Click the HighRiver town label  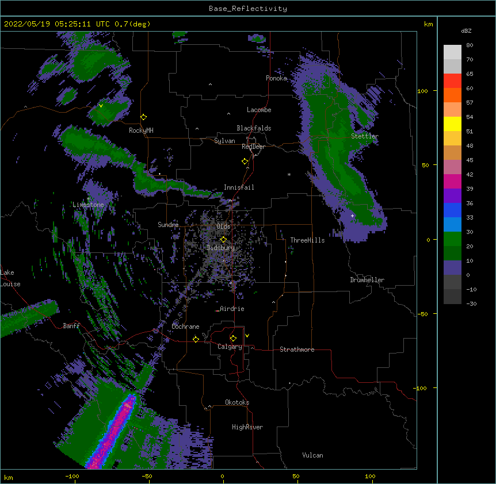[x=247, y=427]
